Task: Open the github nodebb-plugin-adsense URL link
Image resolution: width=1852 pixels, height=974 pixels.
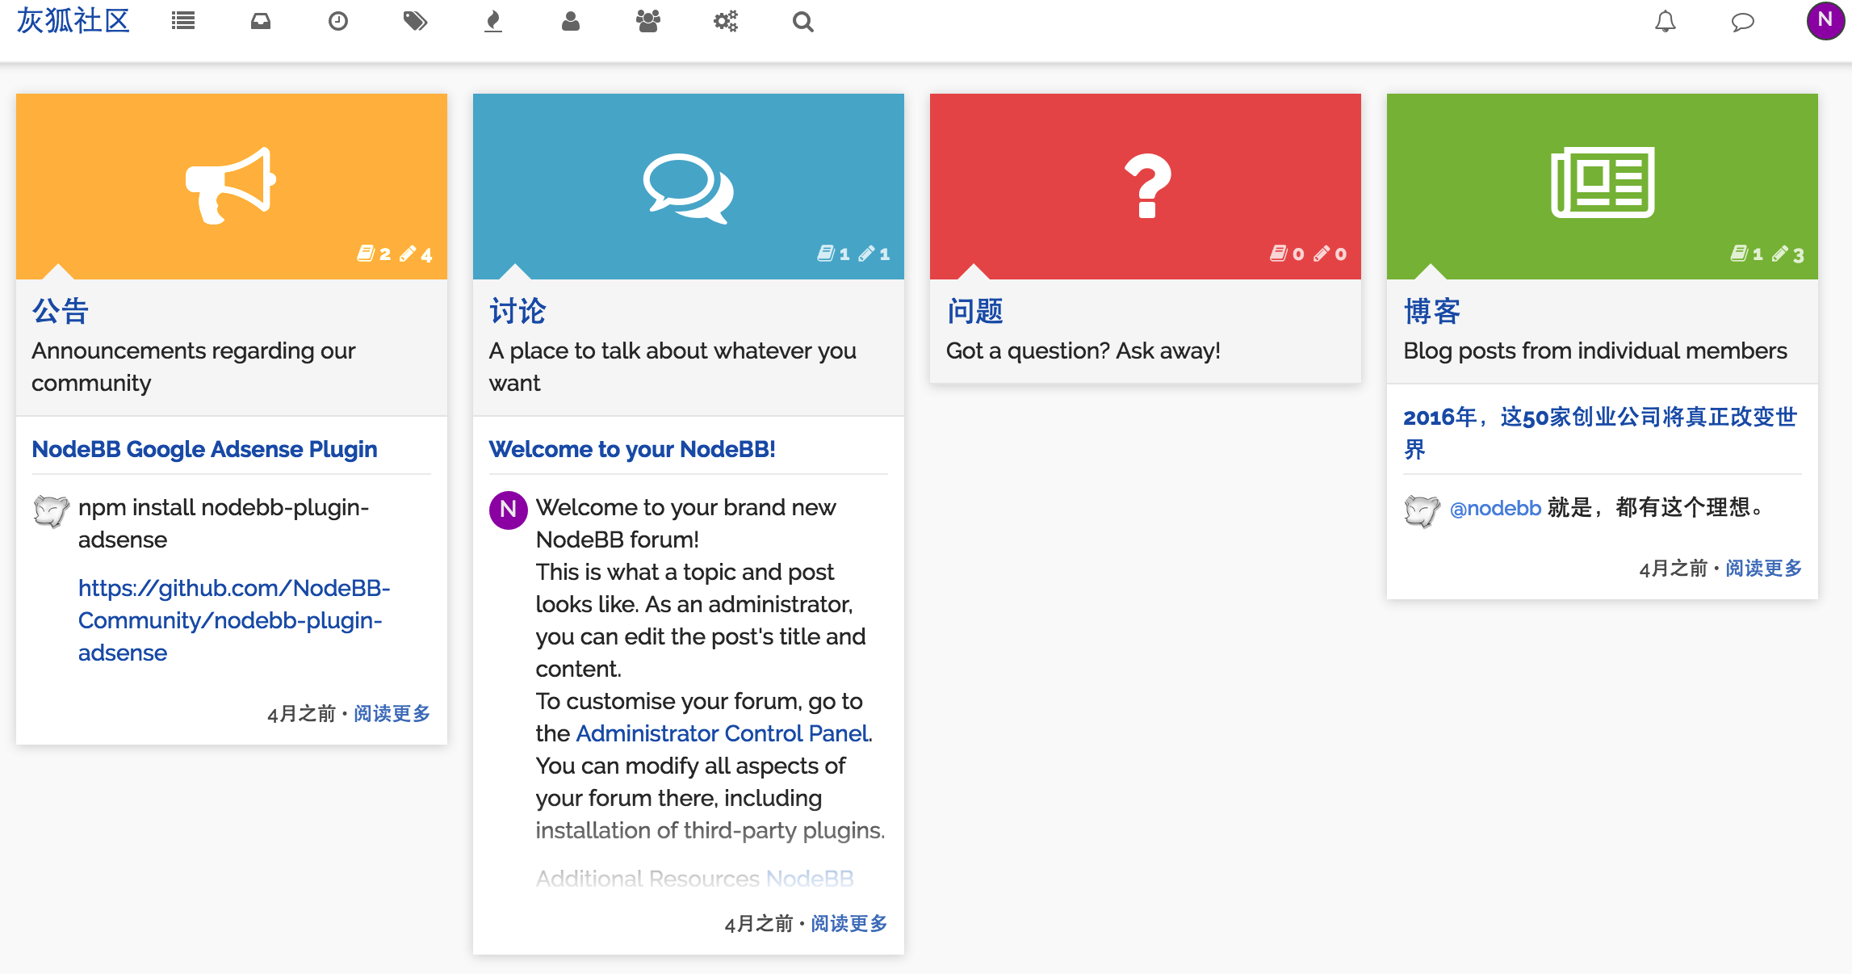Action: (233, 620)
